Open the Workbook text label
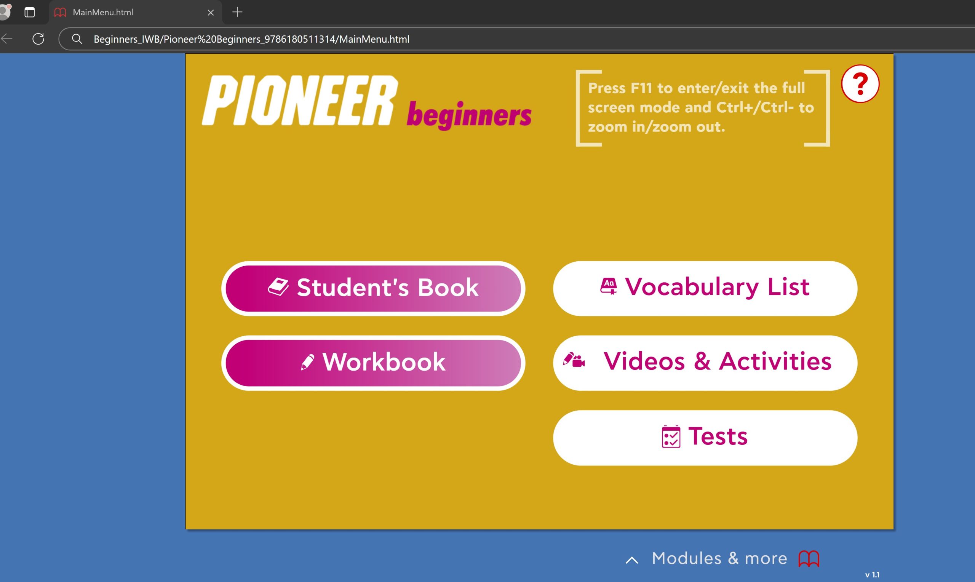Viewport: 975px width, 582px height. [x=384, y=361]
